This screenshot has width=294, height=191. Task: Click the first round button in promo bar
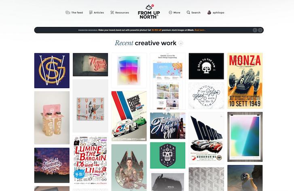(x=255, y=30)
